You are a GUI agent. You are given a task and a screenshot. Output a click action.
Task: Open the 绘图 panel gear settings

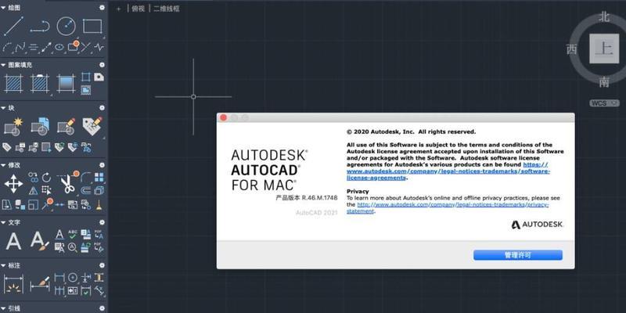tap(102, 8)
